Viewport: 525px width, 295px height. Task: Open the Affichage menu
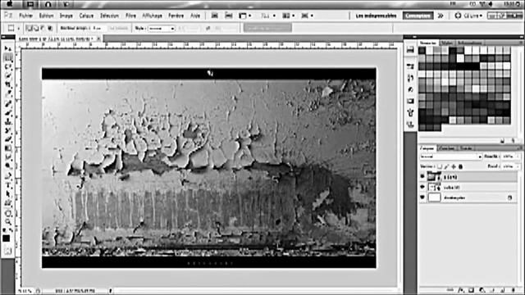coord(152,16)
